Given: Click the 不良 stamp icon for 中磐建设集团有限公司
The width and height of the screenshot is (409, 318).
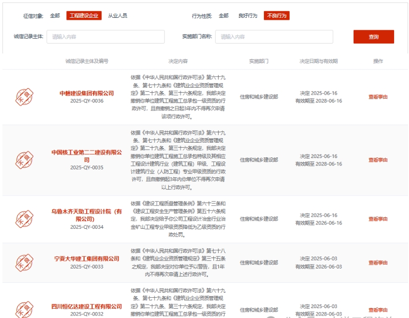Looking at the screenshot, I should [24, 97].
